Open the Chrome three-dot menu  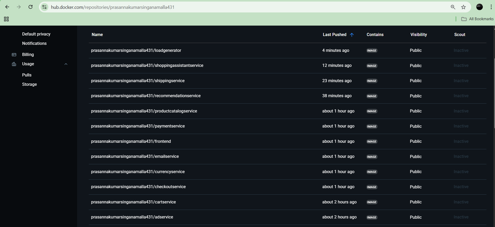491,7
